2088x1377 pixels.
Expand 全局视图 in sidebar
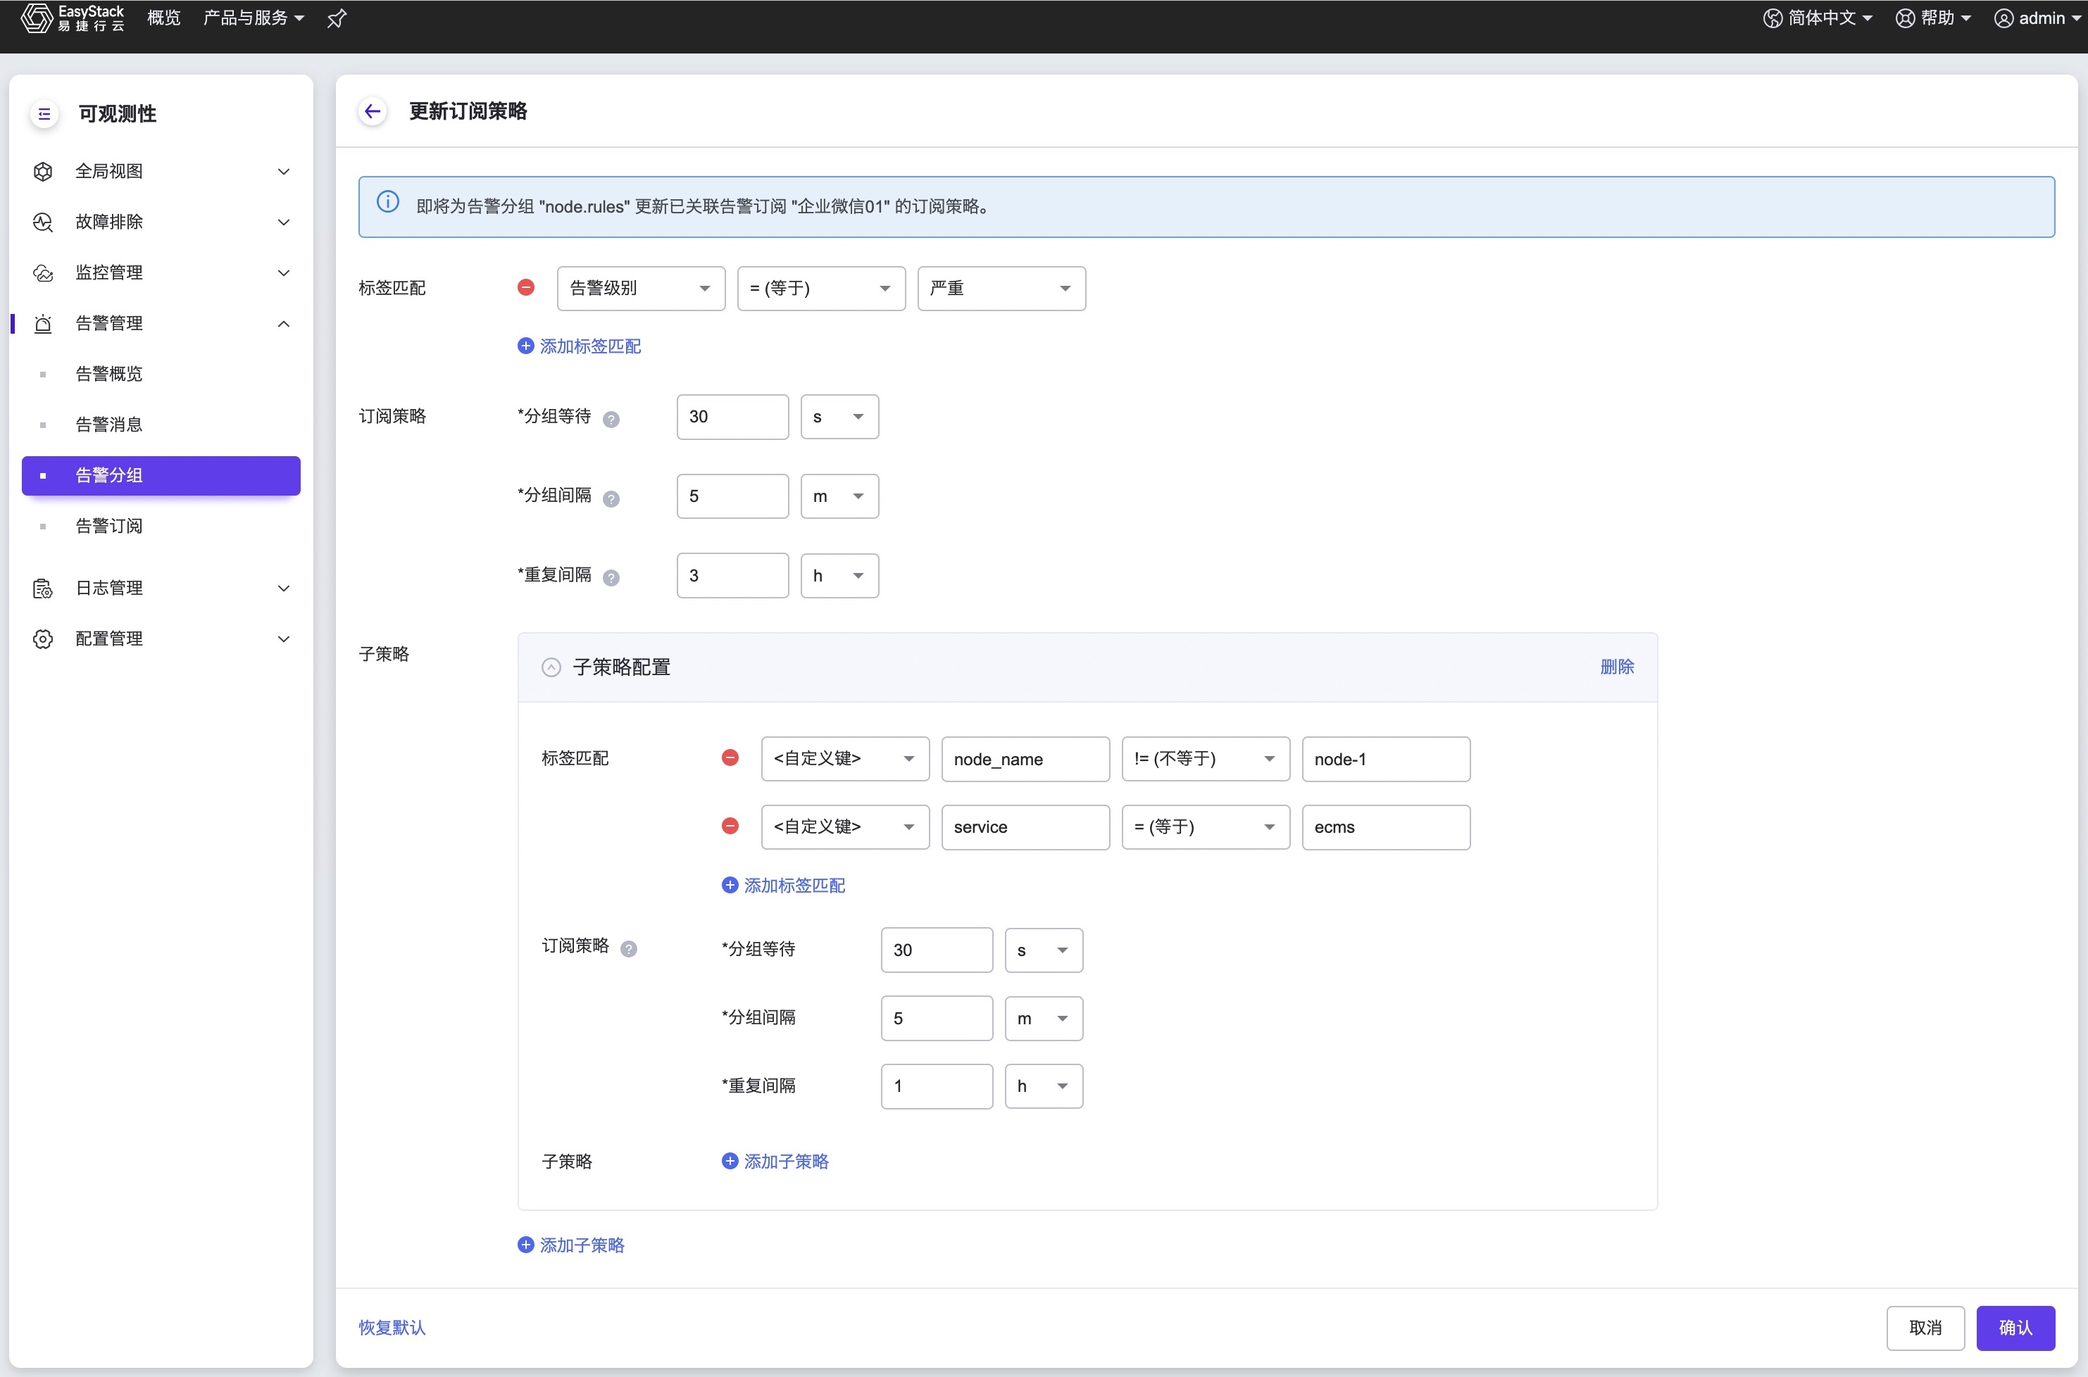[x=284, y=171]
